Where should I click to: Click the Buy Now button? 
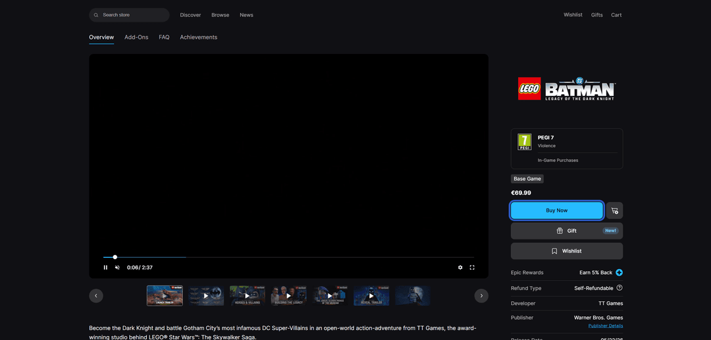[x=557, y=210]
